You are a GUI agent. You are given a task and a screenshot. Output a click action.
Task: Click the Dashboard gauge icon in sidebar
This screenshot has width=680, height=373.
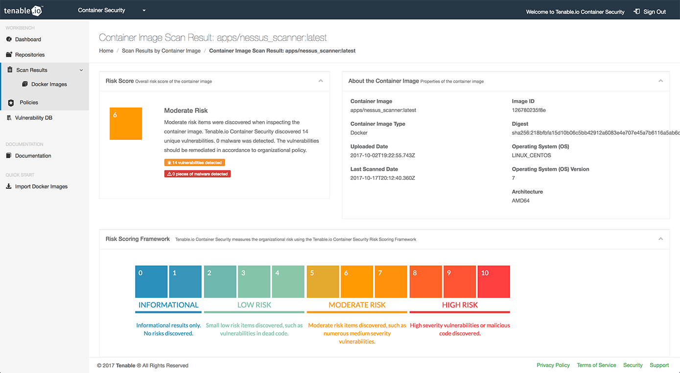pos(9,39)
